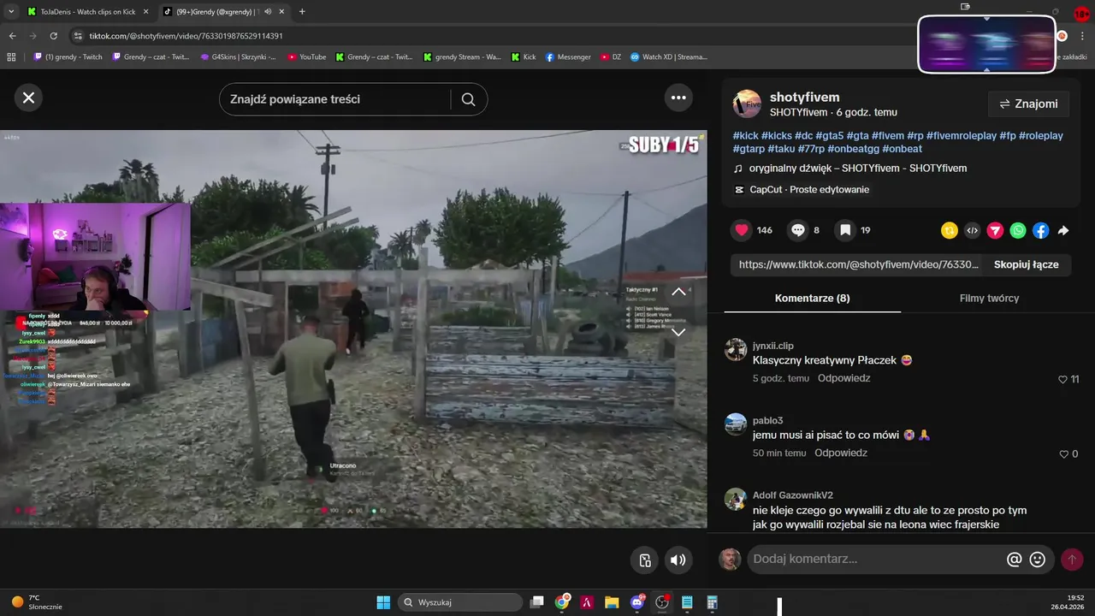Toggle the floating player button beside the speaker
The width and height of the screenshot is (1095, 616).
[x=645, y=560]
